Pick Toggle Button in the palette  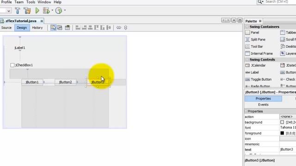[258, 79]
